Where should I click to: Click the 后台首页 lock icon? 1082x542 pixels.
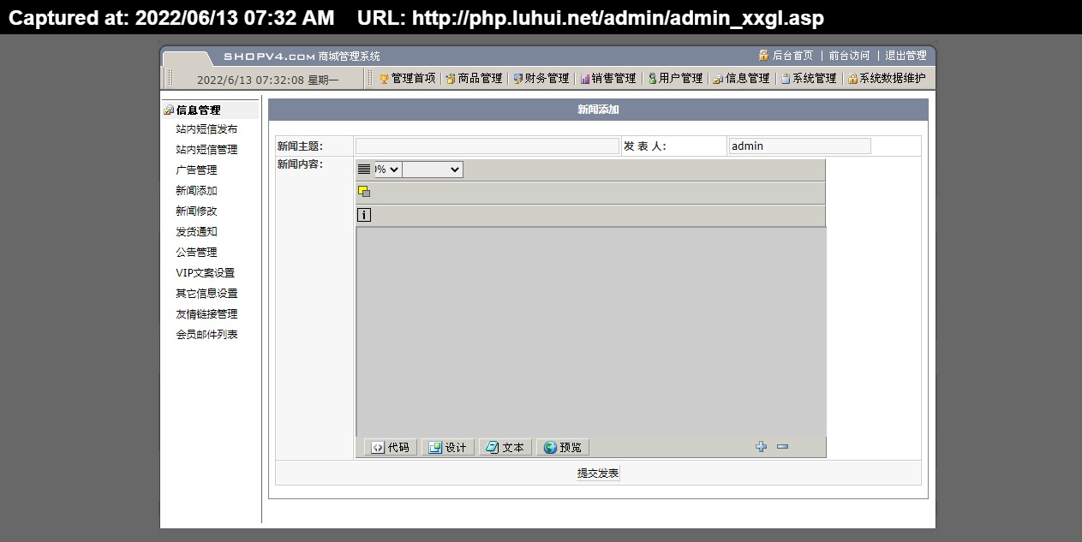point(763,55)
